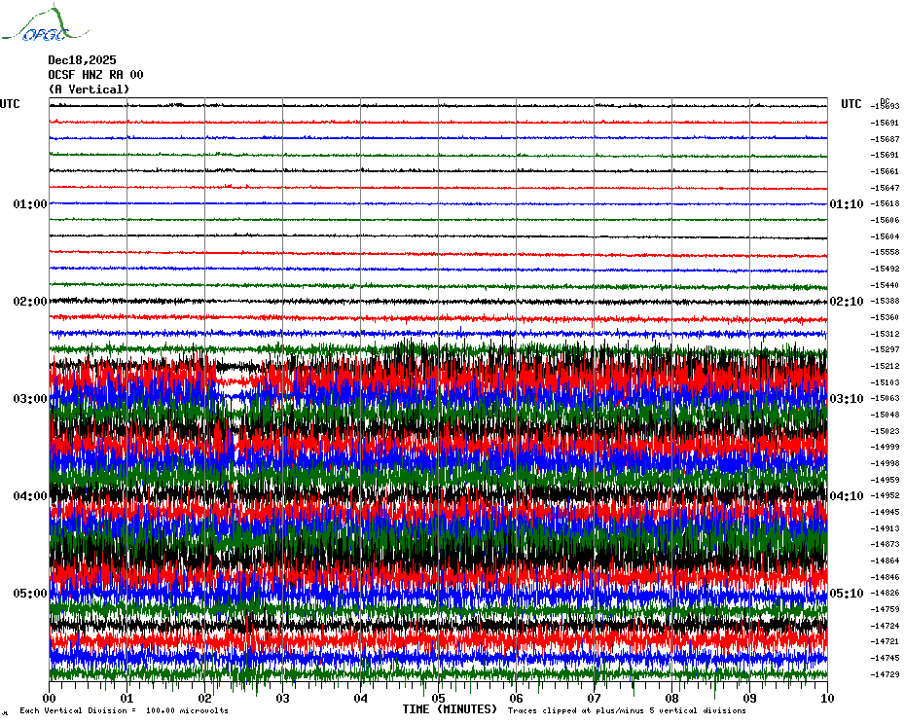Click the DC value -15297
Image resolution: width=905 pixels, height=724 pixels.
tap(885, 350)
